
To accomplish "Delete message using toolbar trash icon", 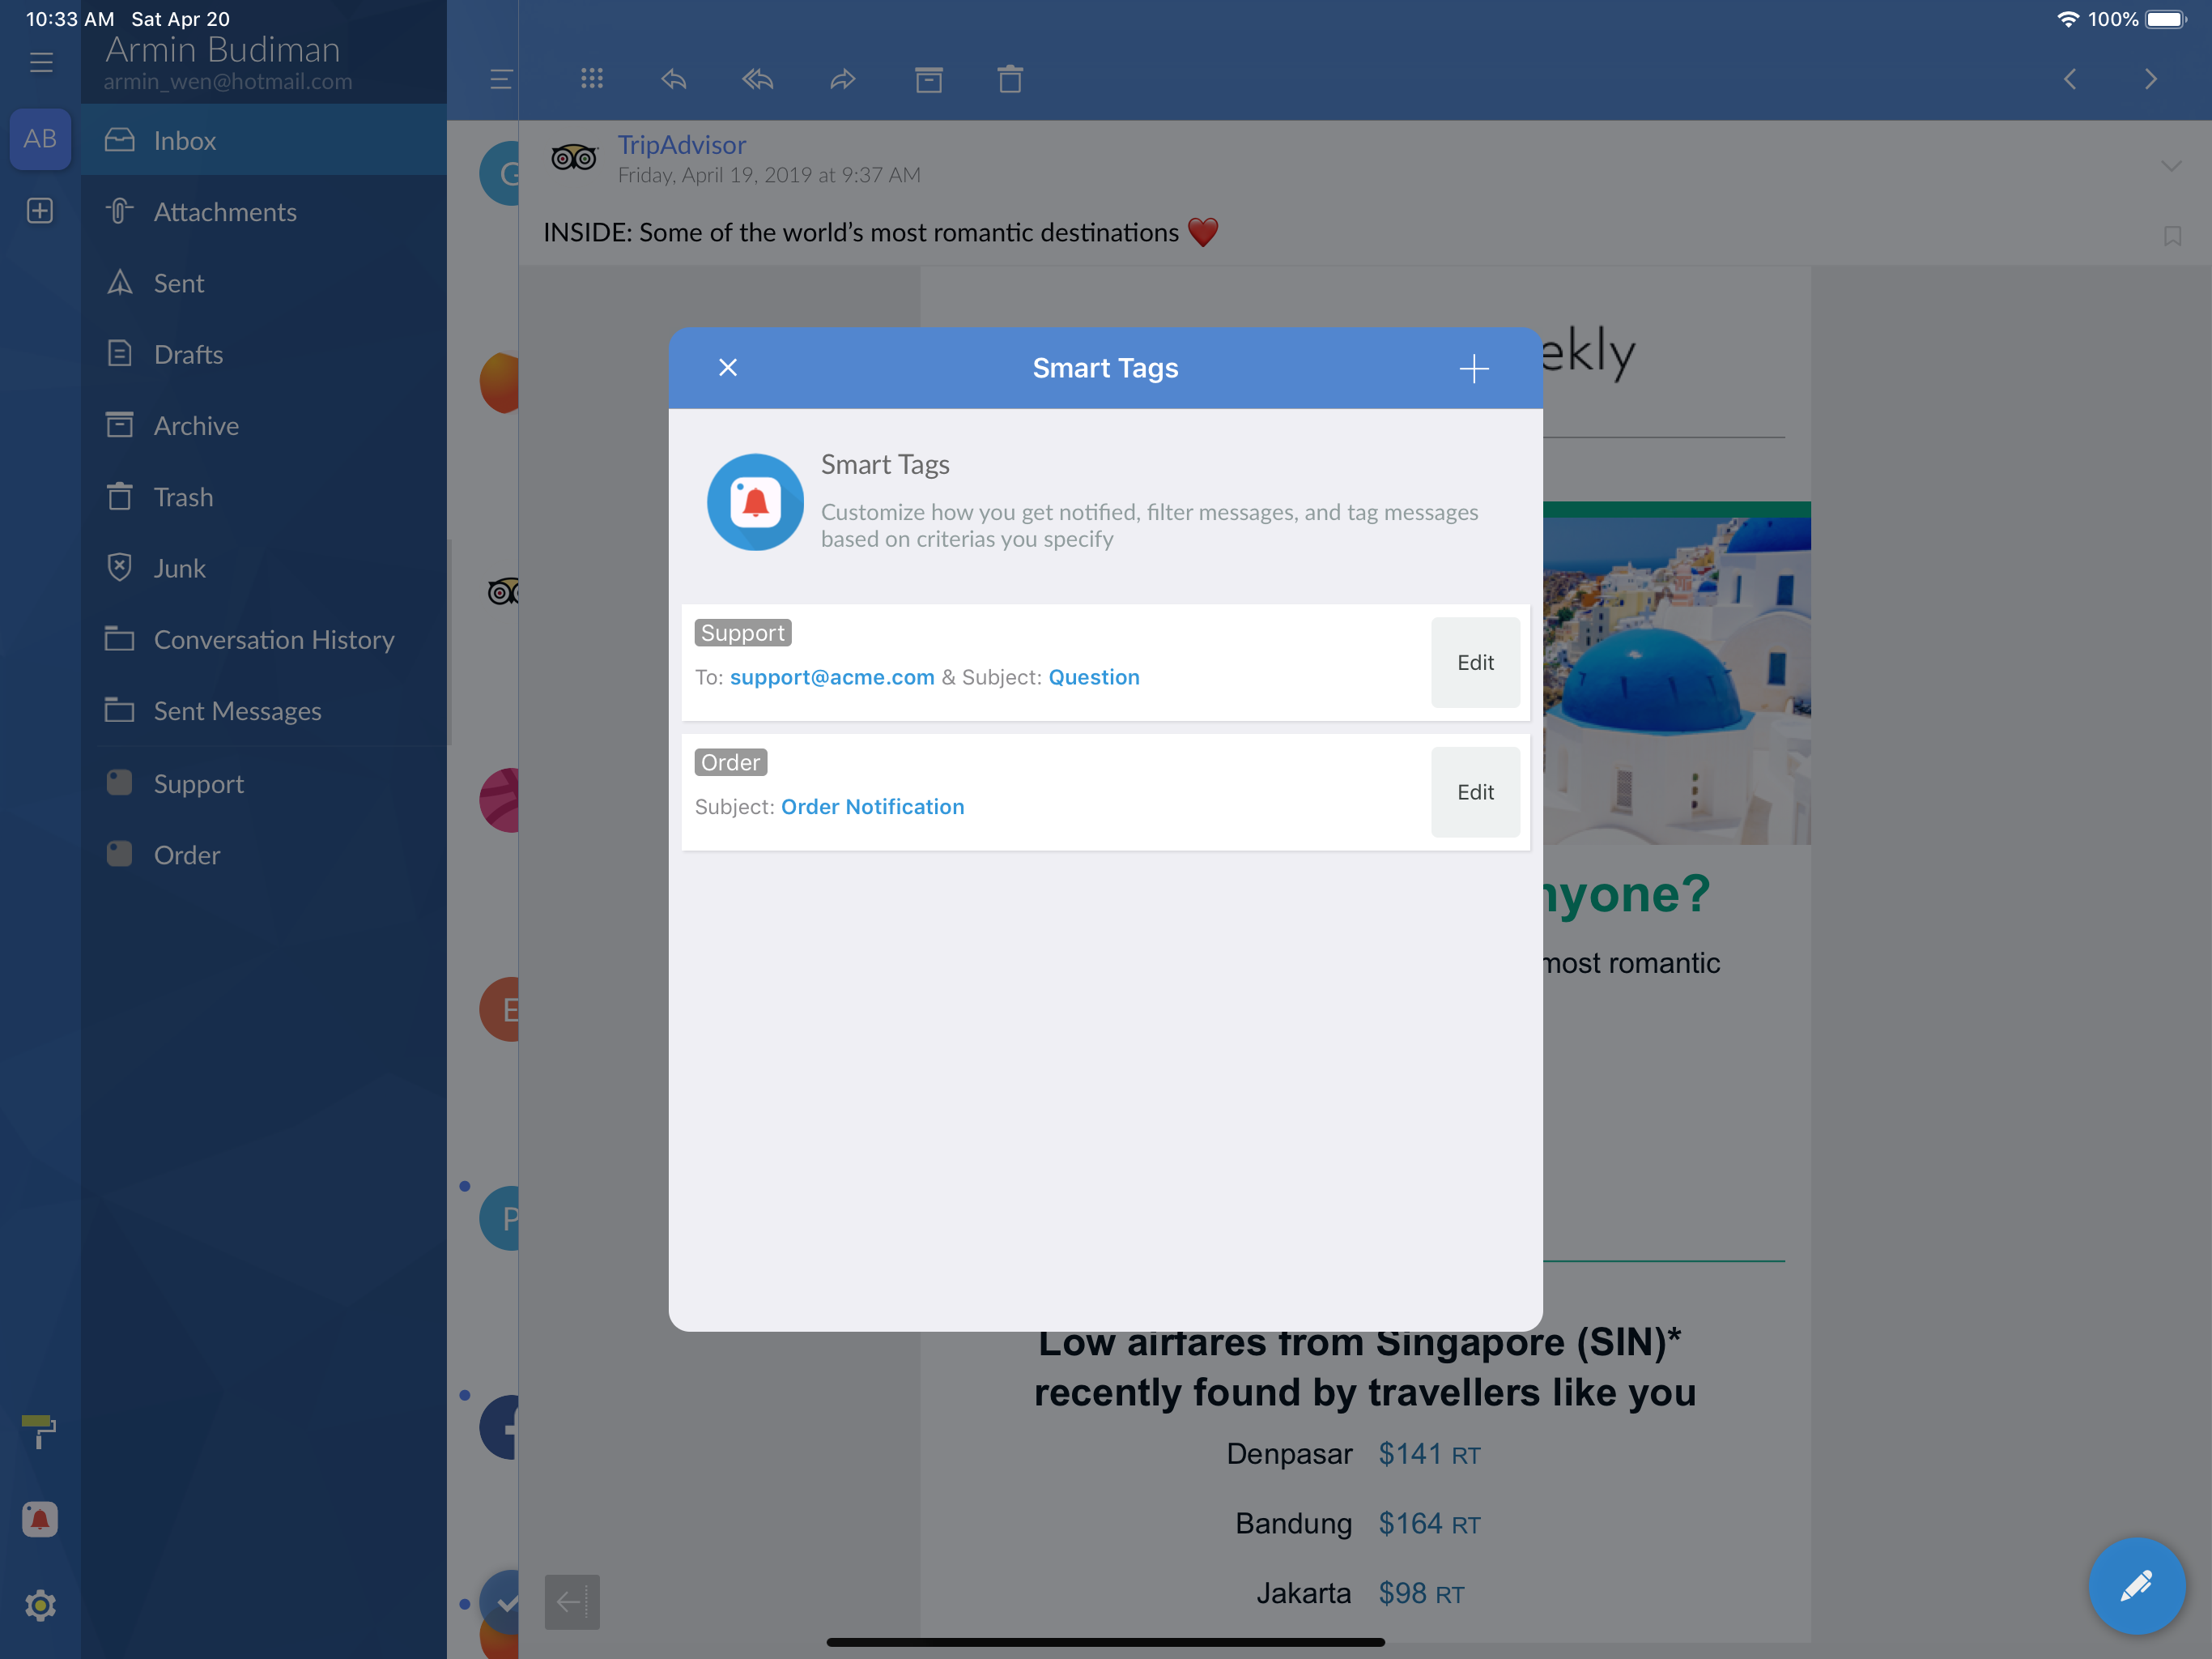I will click(1010, 79).
